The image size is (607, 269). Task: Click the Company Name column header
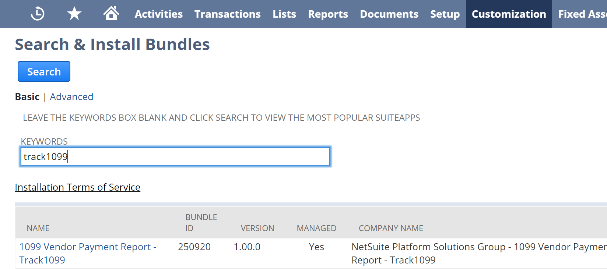(391, 228)
